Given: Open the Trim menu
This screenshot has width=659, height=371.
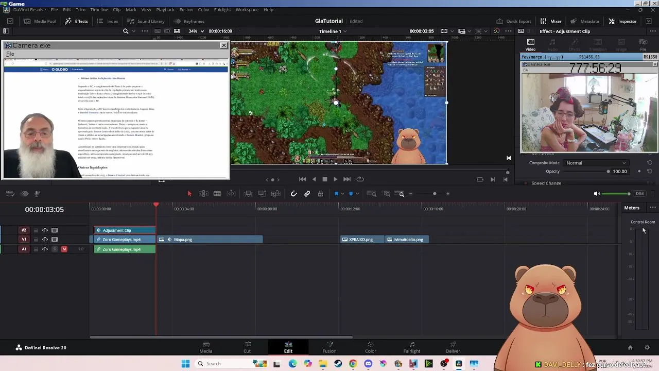Looking at the screenshot, I should click(80, 10).
